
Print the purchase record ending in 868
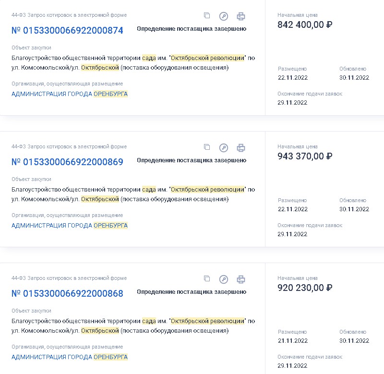(x=241, y=279)
